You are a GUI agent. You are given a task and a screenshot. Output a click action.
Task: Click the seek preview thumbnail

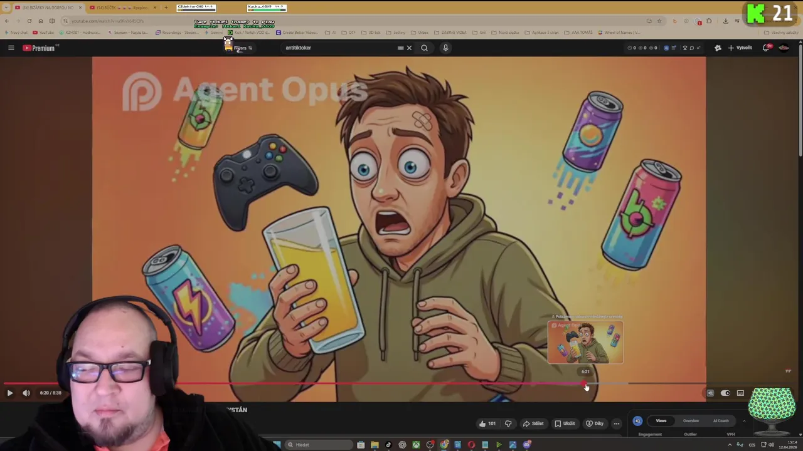(585, 343)
